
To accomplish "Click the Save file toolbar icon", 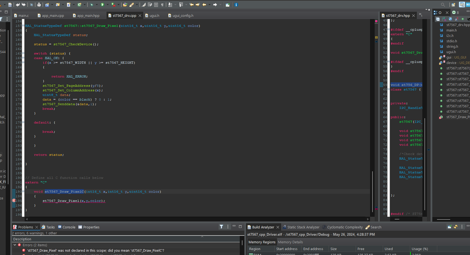I will point(10,5).
